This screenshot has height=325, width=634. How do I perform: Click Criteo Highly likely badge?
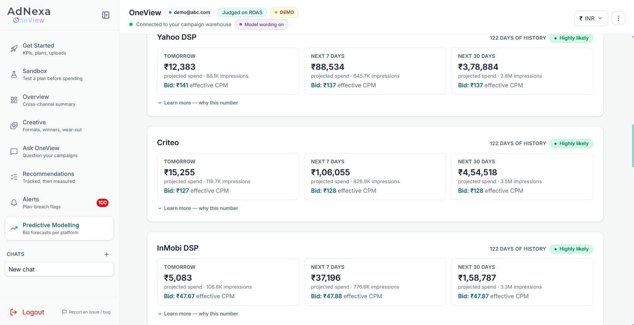pyautogui.click(x=571, y=143)
